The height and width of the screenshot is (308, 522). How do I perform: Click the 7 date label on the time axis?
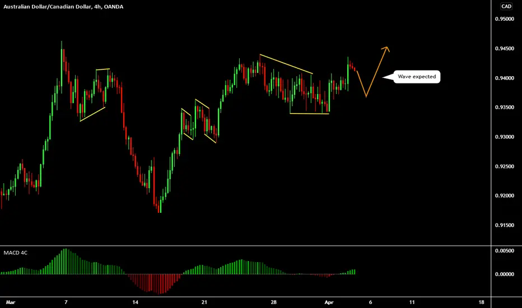coord(66,302)
